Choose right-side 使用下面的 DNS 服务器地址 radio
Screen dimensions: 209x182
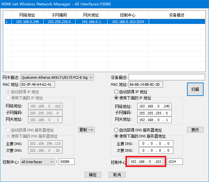click(x=116, y=136)
